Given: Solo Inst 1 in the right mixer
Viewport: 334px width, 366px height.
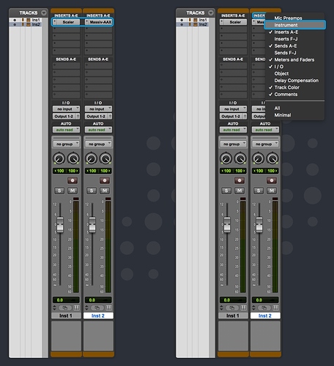Looking at the screenshot, I should pos(226,191).
